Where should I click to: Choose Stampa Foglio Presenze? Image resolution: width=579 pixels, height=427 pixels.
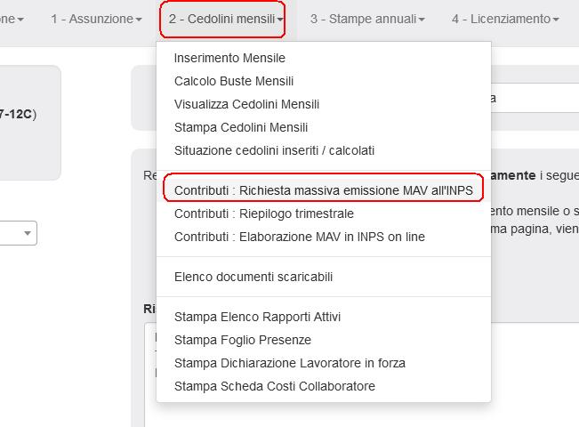click(243, 340)
